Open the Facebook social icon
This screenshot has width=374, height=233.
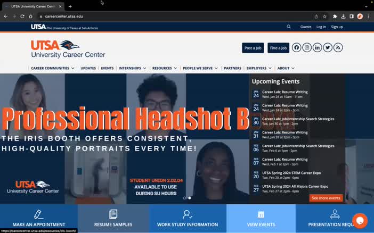(x=296, y=48)
